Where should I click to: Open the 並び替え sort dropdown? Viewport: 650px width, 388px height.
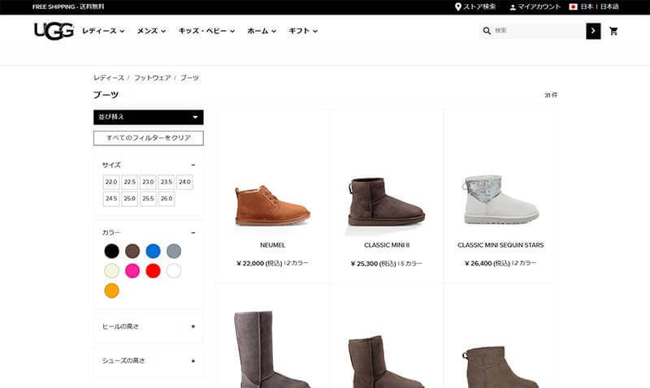149,117
